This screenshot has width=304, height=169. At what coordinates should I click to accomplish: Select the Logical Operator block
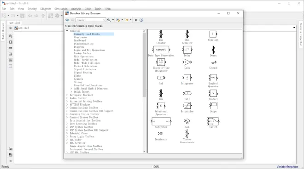[x=213, y=78]
